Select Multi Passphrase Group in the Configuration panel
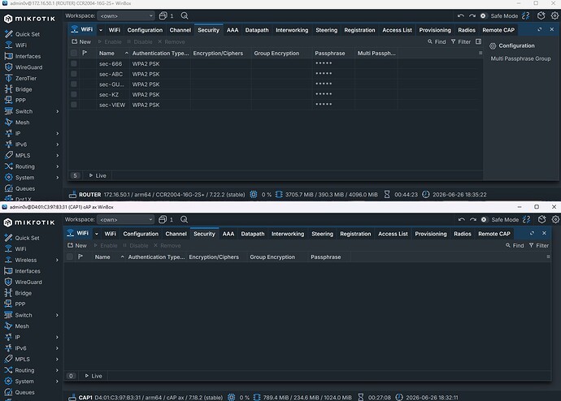This screenshot has height=401, width=561. [x=520, y=58]
